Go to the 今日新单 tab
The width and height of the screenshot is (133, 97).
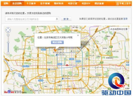tap(31, 3)
